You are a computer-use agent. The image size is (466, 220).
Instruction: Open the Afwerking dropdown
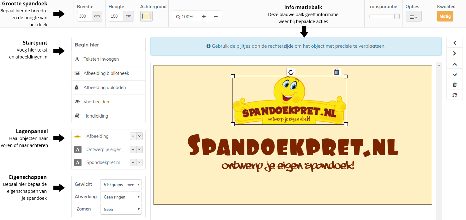coord(121,197)
